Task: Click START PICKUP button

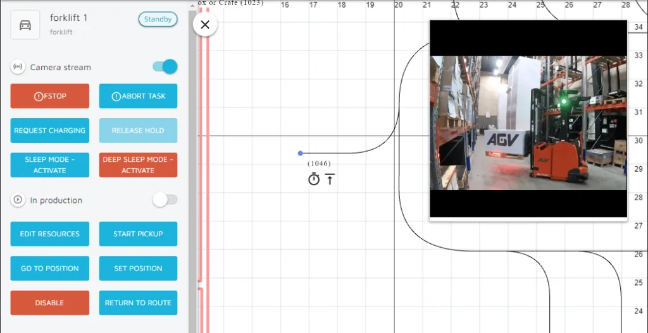Action: tap(138, 234)
